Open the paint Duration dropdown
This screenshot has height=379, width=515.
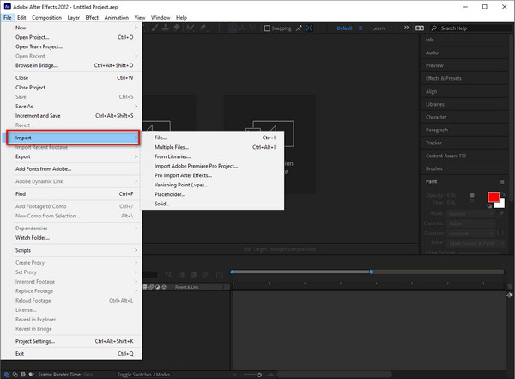click(x=470, y=233)
